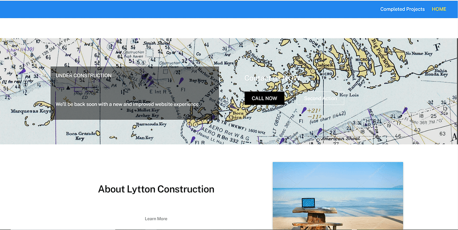Click the "We'll be back soon" message

(x=127, y=104)
